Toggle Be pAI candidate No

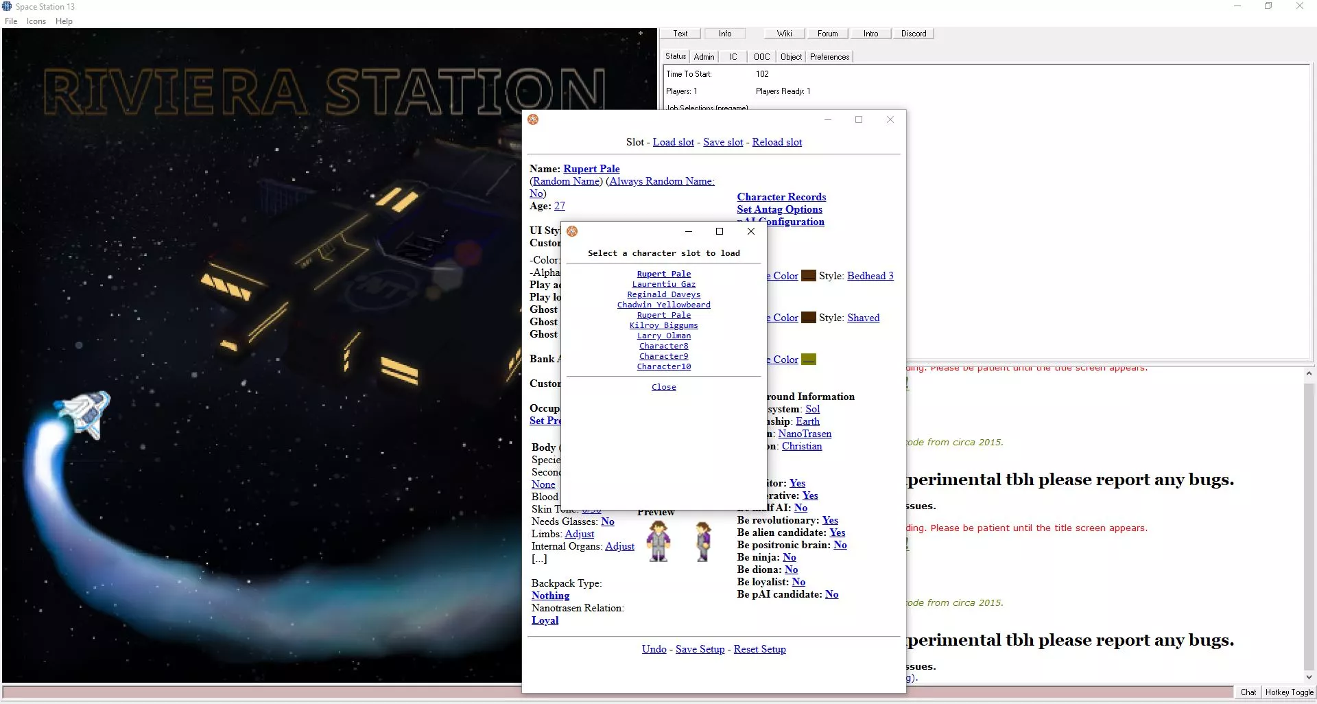click(x=832, y=594)
